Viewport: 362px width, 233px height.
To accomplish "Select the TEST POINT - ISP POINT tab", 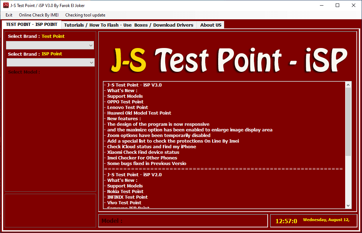I will click(x=32, y=25).
